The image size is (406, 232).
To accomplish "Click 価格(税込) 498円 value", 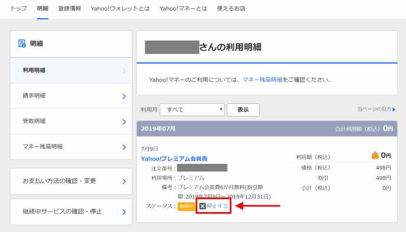I will [383, 168].
